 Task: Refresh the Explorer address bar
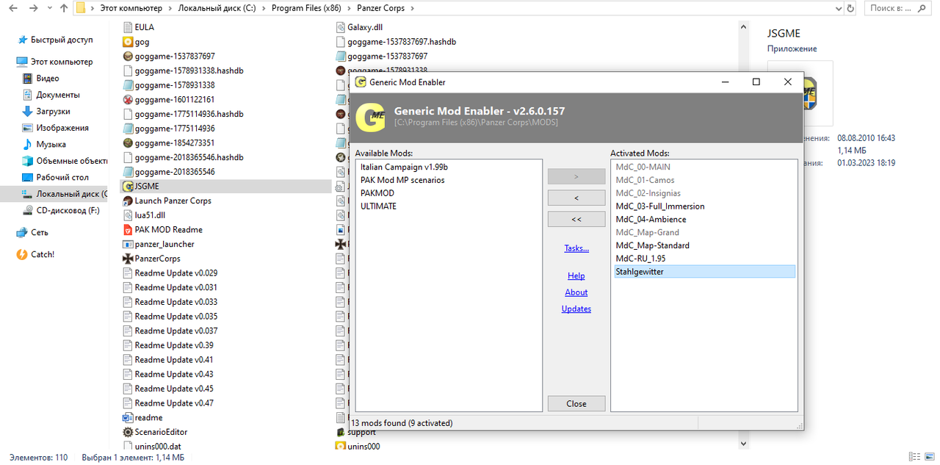coord(850,9)
